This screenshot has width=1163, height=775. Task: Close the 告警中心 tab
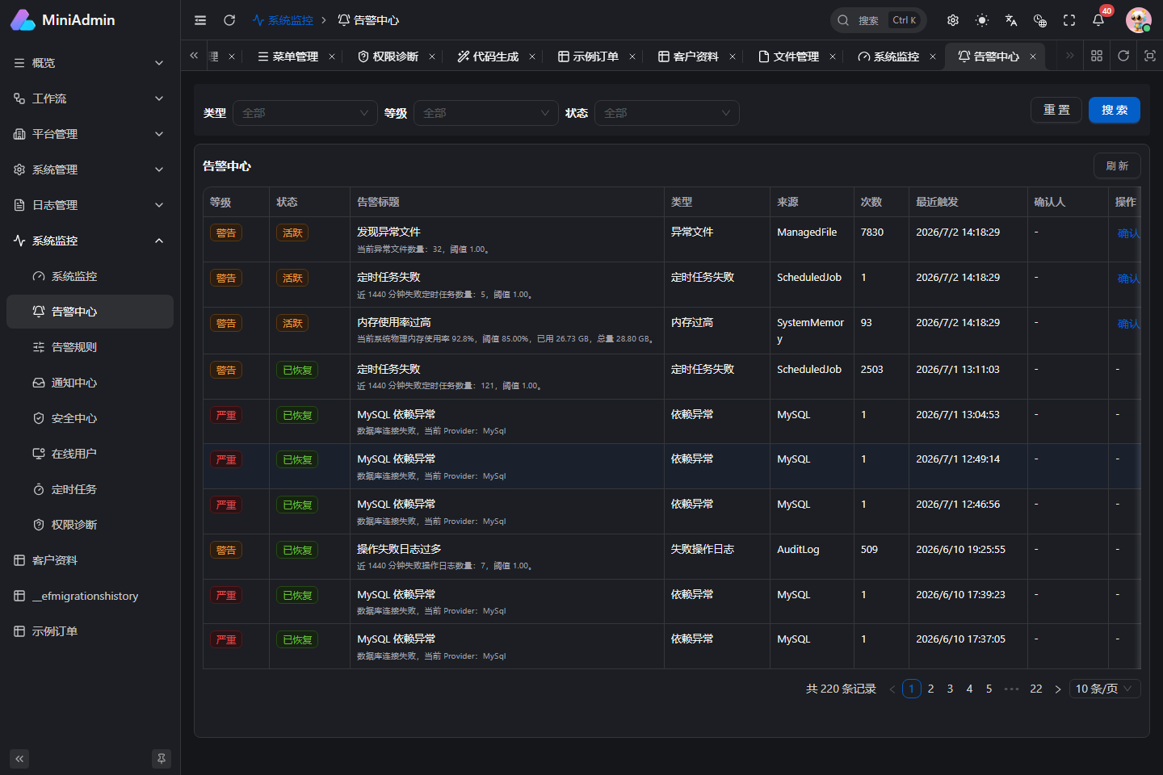(x=1033, y=57)
